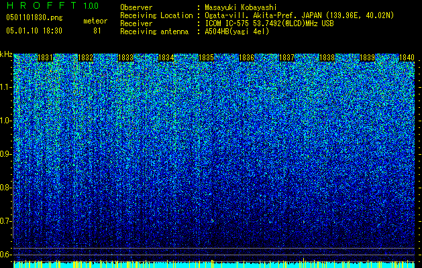Click the 1834 time marker

166,58
